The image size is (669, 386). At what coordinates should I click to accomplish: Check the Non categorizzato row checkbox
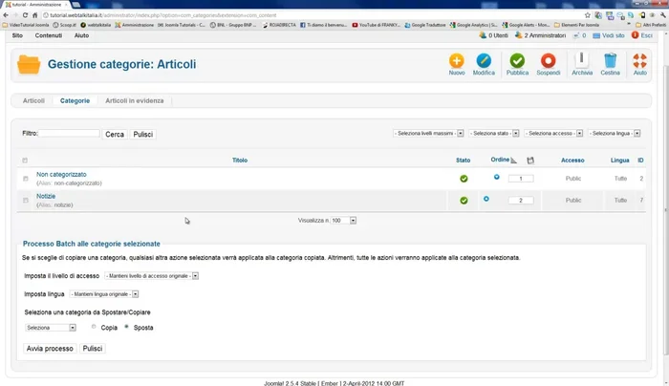26,179
